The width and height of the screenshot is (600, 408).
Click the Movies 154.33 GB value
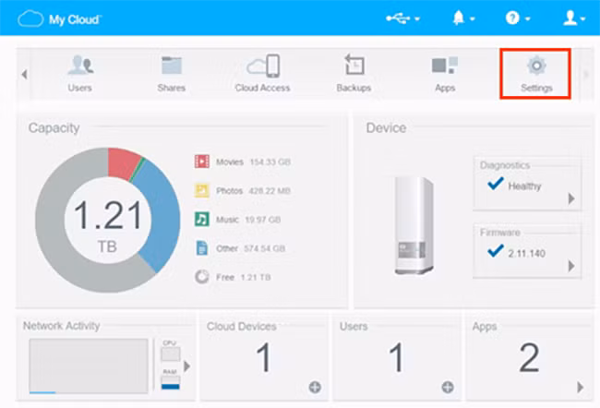point(270,162)
